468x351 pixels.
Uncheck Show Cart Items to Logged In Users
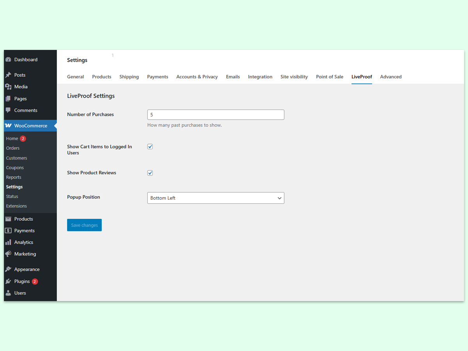150,147
